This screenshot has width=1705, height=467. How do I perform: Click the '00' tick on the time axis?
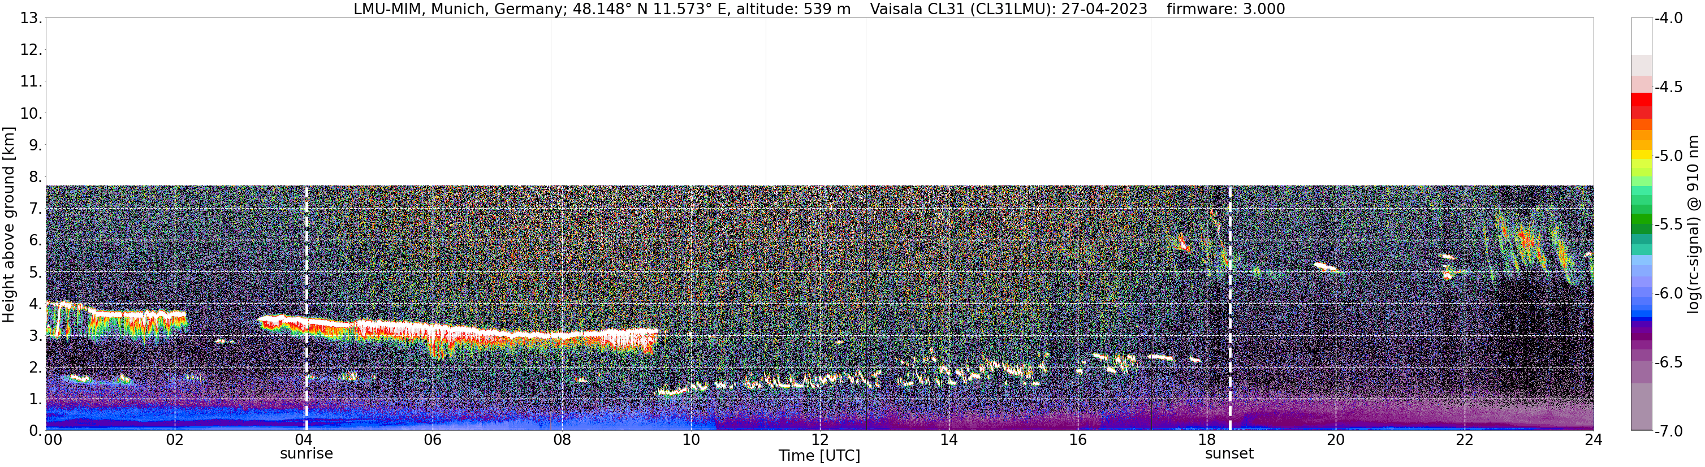pyautogui.click(x=53, y=439)
